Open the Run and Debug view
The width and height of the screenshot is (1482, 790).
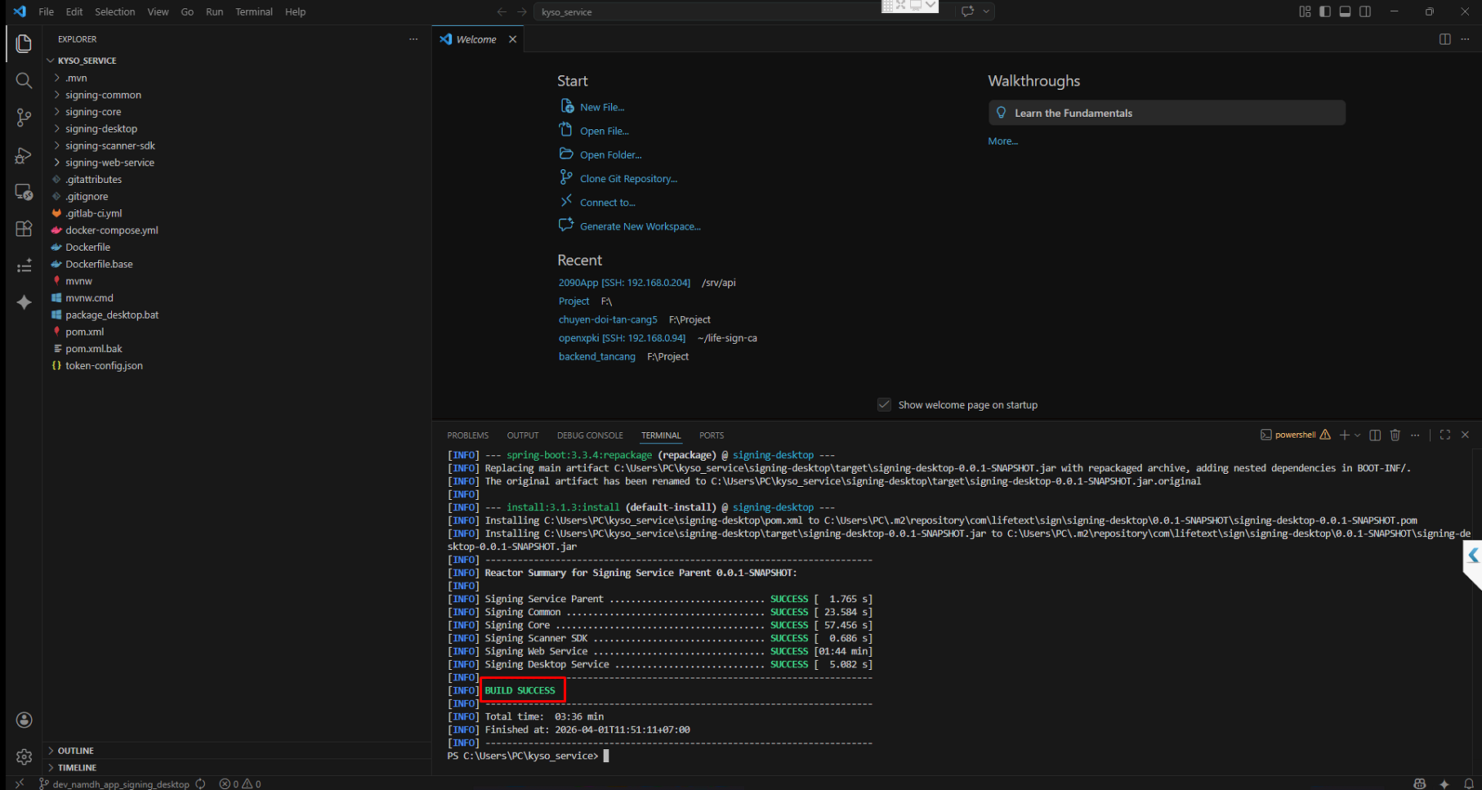(x=24, y=155)
